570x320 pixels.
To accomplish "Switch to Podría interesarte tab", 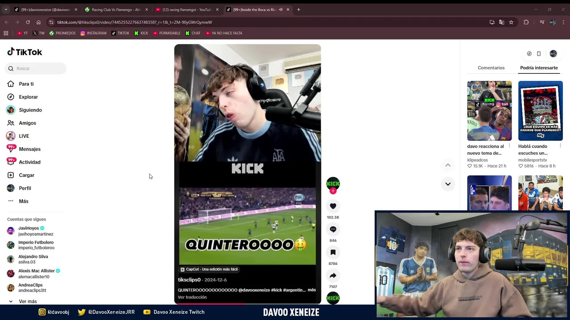I will click(x=539, y=68).
